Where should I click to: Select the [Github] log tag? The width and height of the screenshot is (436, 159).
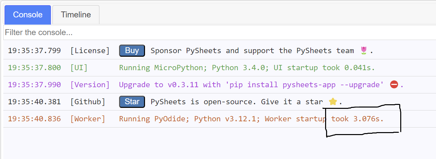click(x=88, y=102)
